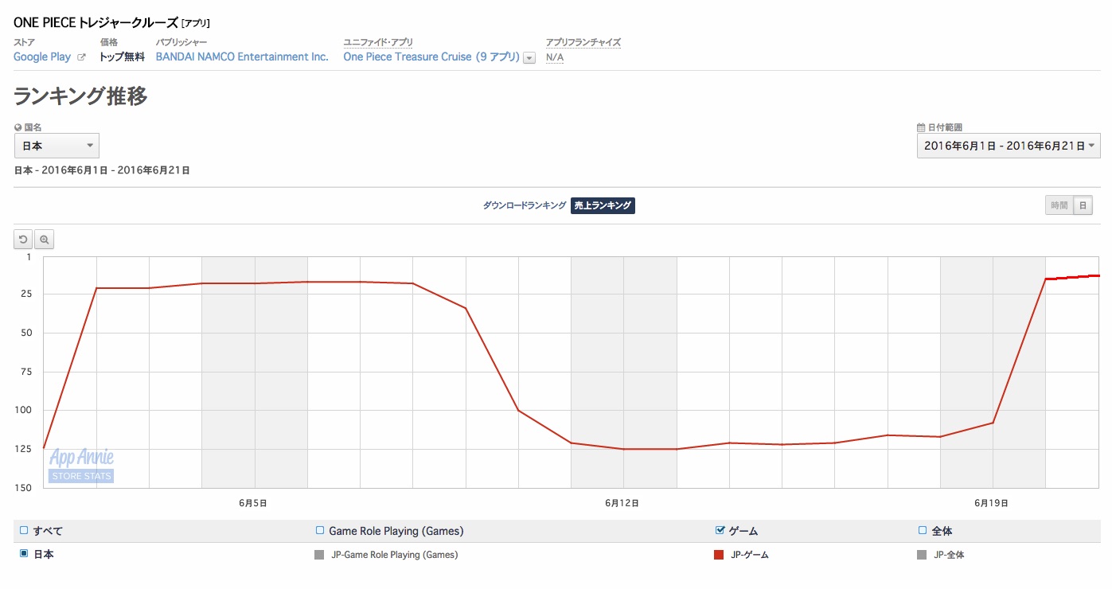The image size is (1112, 589).
Task: Click the JP-ゲーム legend label
Action: tap(750, 555)
